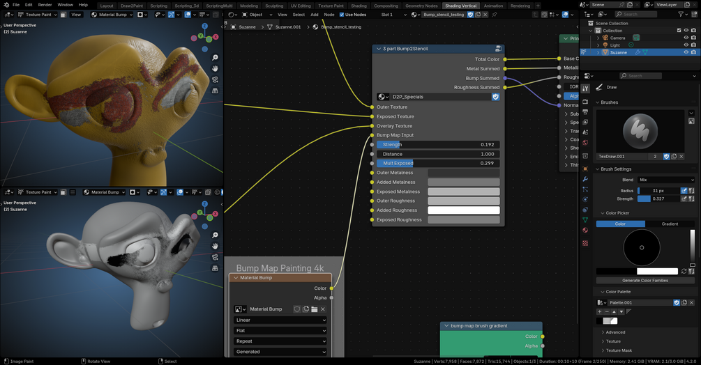Toggle Use Nodes checkbox
Image resolution: width=701 pixels, height=365 pixels.
(342, 14)
